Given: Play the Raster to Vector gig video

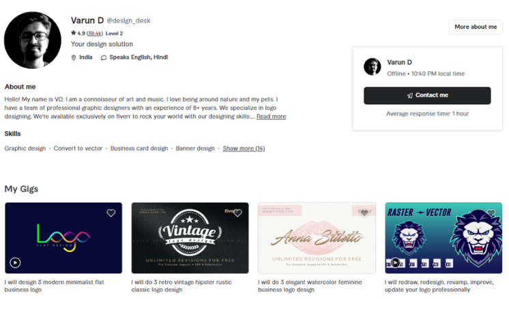Looking at the screenshot, I should click(395, 262).
